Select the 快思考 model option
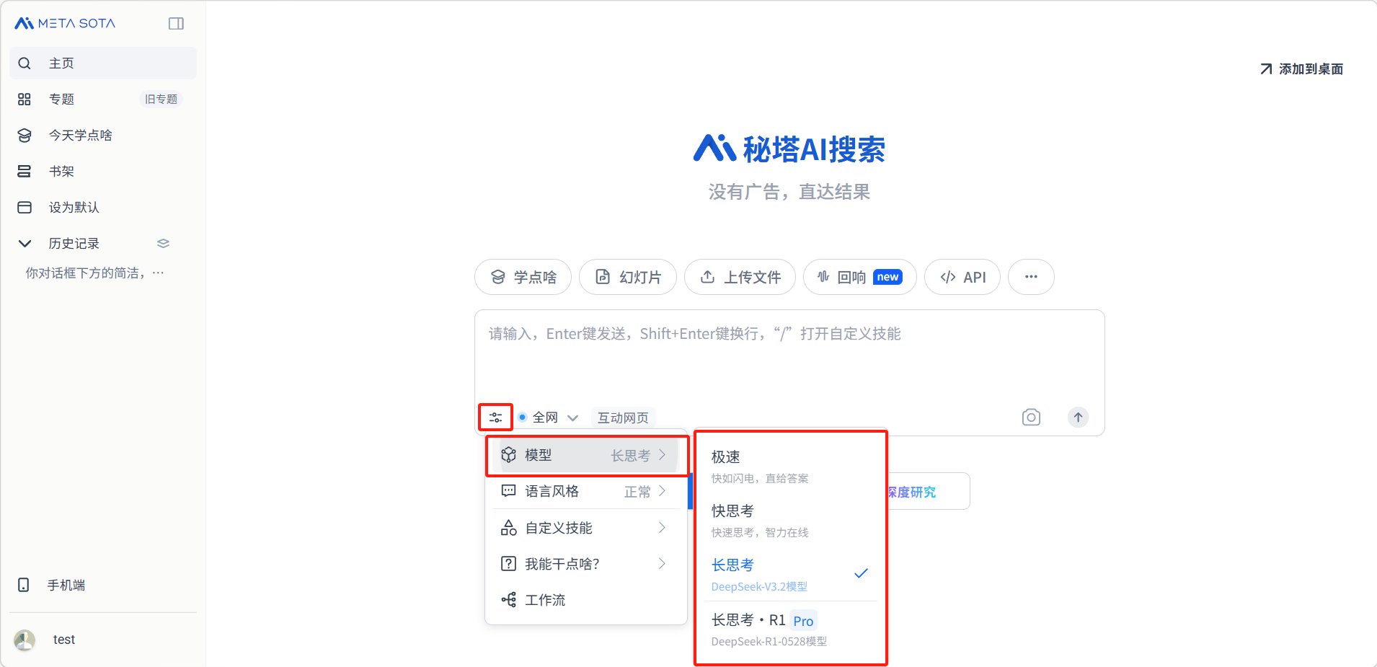1377x667 pixels. coord(789,521)
